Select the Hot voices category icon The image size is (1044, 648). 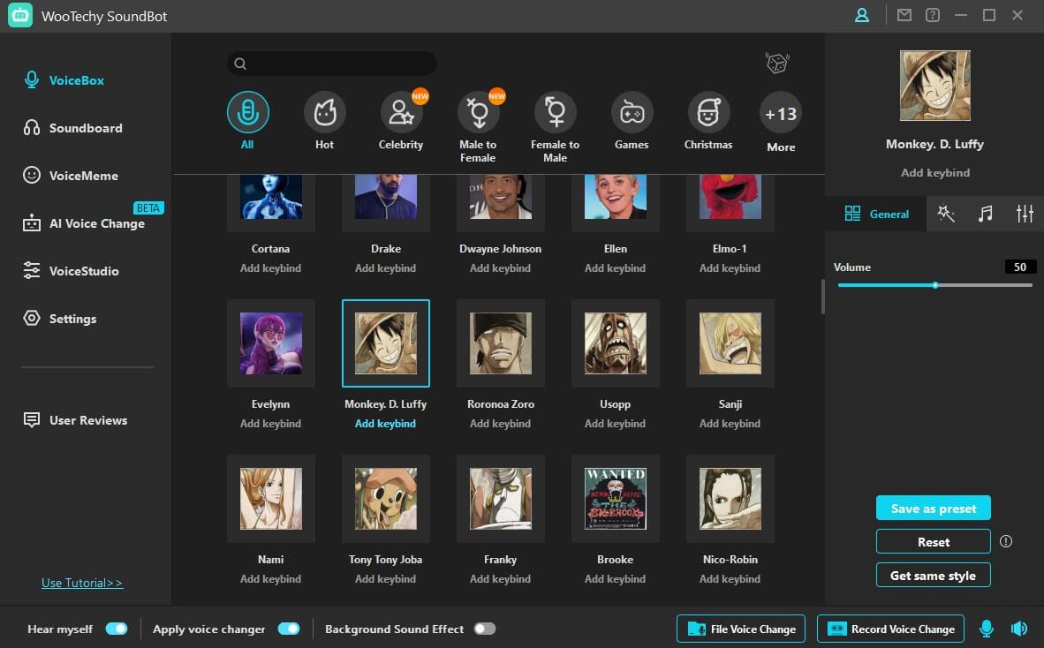tap(324, 113)
